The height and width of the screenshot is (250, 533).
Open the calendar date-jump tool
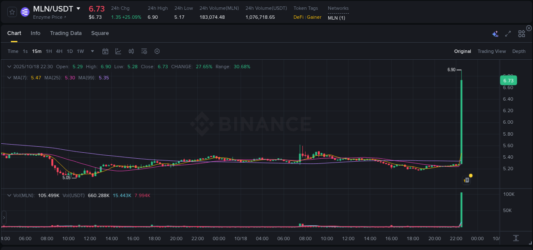[105, 51]
